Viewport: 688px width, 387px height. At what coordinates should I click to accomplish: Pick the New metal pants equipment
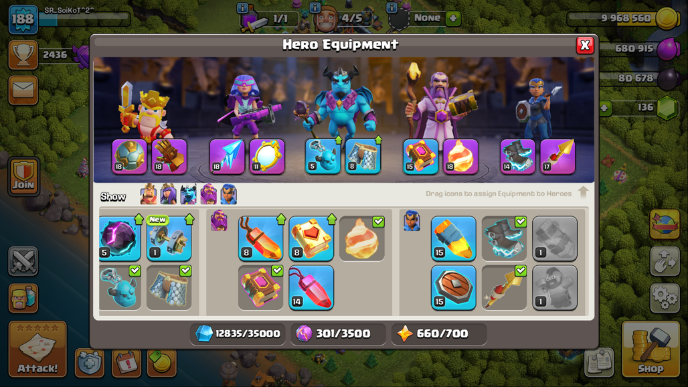coord(169,238)
